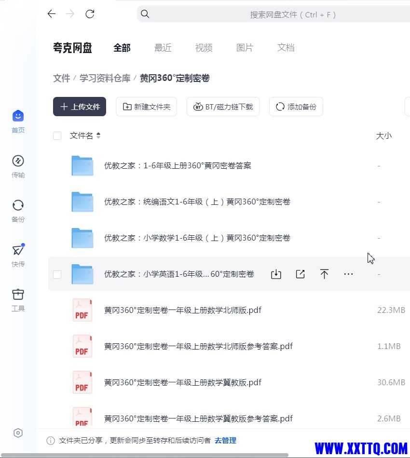Go to 文件 root in breadcrumb
The height and width of the screenshot is (458, 410).
coord(62,78)
